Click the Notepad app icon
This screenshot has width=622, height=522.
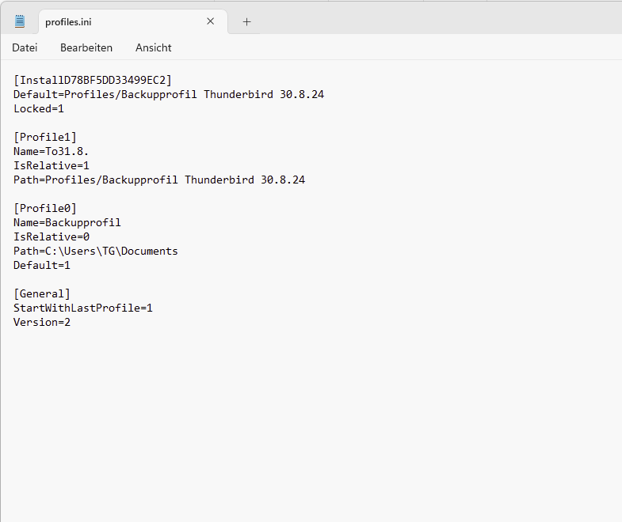point(20,21)
